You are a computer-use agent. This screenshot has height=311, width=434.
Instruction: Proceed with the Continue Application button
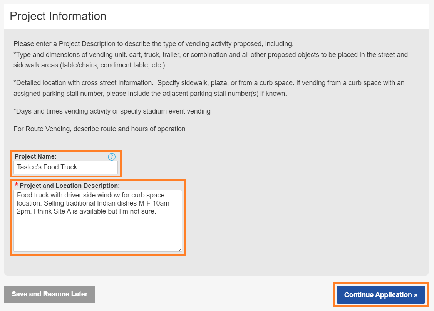pyautogui.click(x=380, y=295)
